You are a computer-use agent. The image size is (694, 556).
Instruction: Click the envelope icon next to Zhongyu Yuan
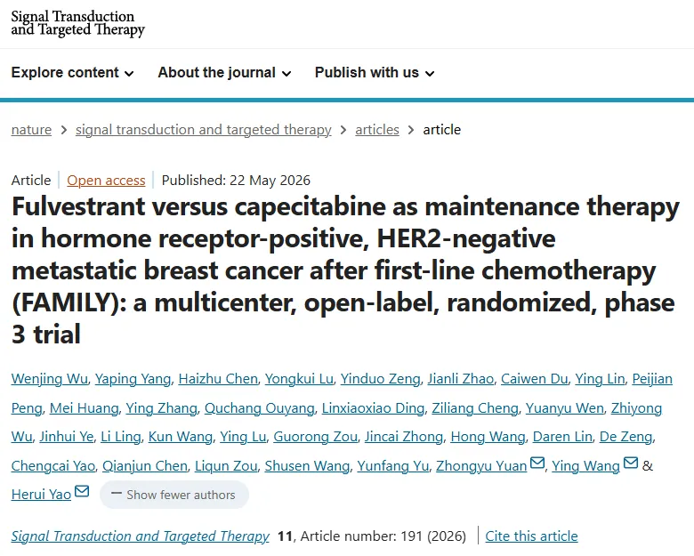tap(537, 463)
